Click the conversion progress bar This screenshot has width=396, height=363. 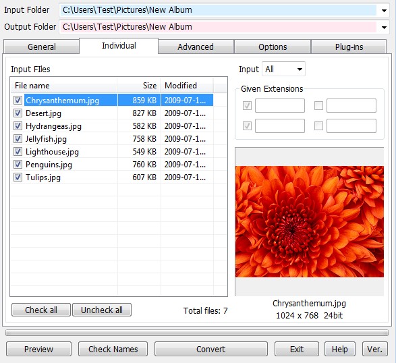(197, 333)
